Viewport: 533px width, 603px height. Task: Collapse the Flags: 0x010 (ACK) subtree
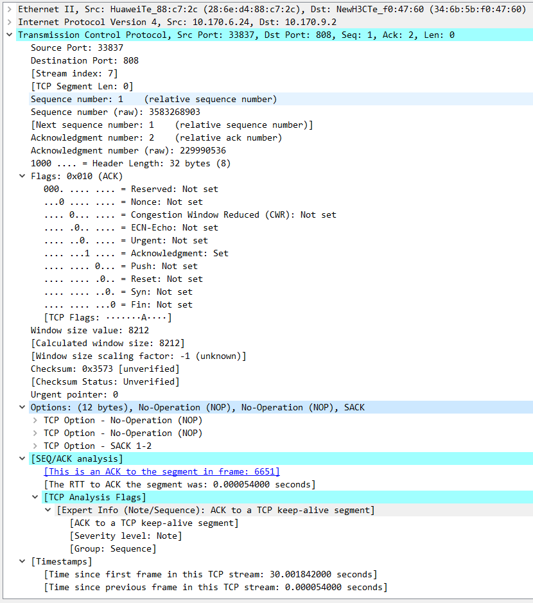22,176
